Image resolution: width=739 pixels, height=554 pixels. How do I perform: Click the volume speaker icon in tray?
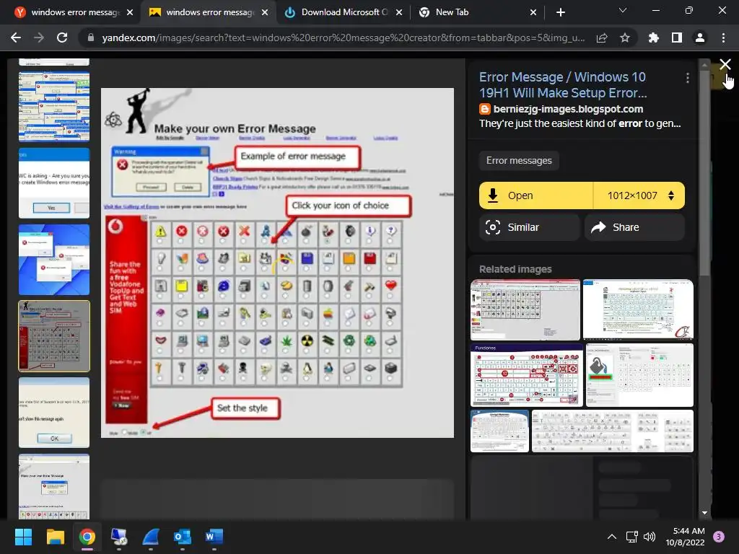(650, 537)
